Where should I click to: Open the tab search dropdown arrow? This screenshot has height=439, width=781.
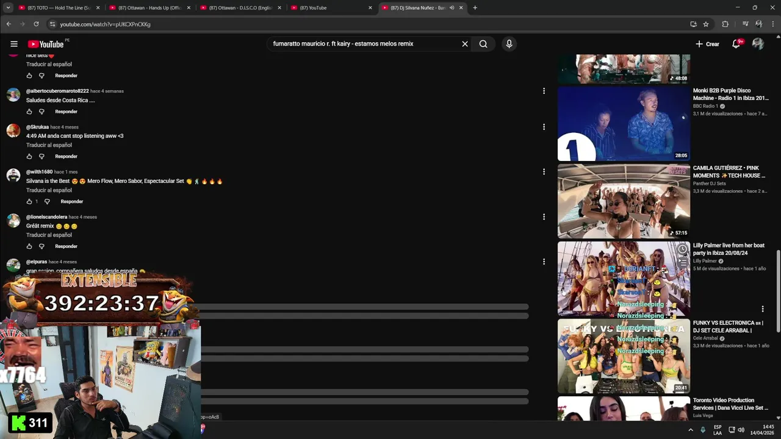8,8
